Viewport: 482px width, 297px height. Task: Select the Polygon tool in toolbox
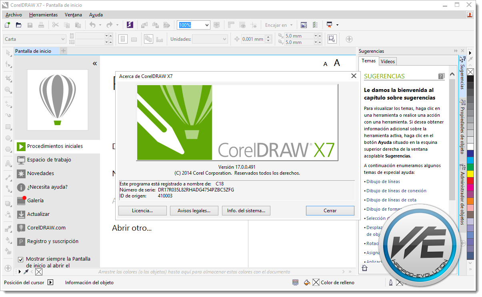[8, 150]
